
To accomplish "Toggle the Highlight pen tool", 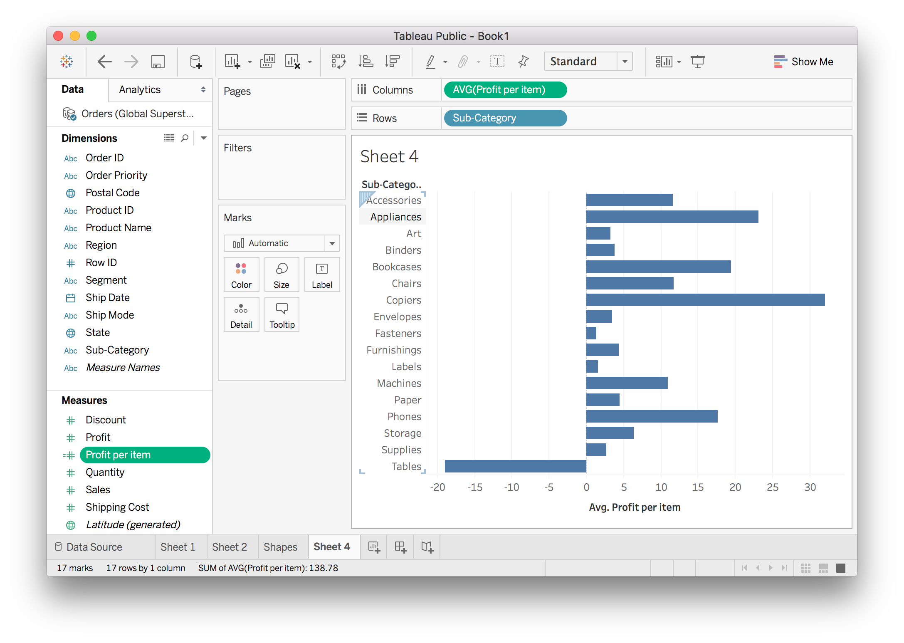I will [x=431, y=62].
